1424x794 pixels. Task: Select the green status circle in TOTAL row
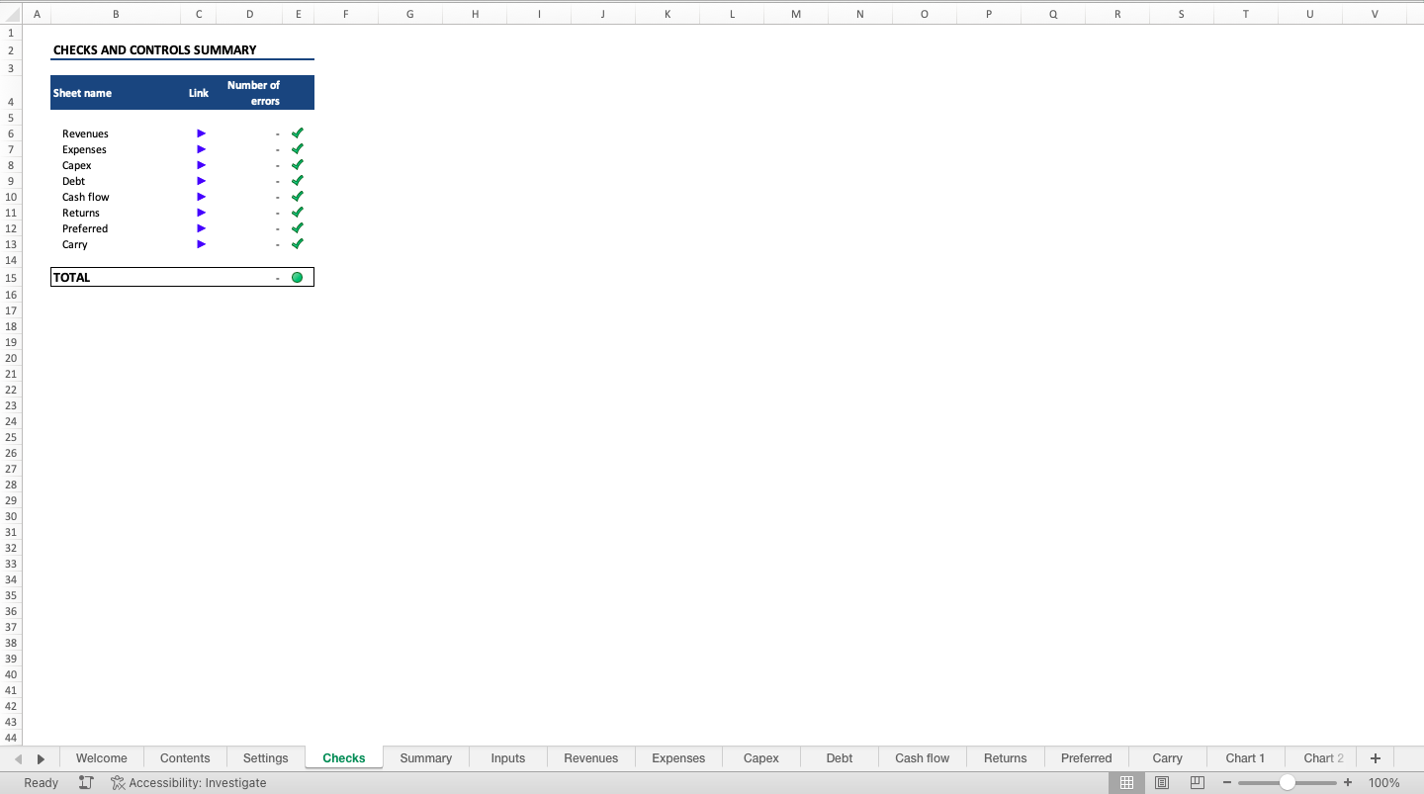[298, 278]
